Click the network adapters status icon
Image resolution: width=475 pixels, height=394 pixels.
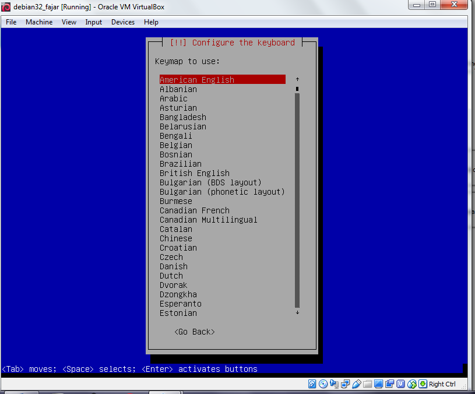tap(346, 384)
